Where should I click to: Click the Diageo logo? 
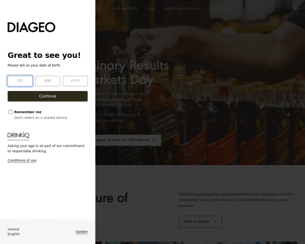[x=32, y=27]
